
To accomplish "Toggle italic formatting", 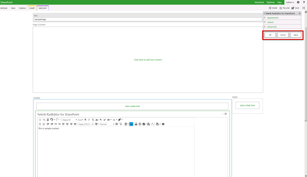I will pos(89,119).
